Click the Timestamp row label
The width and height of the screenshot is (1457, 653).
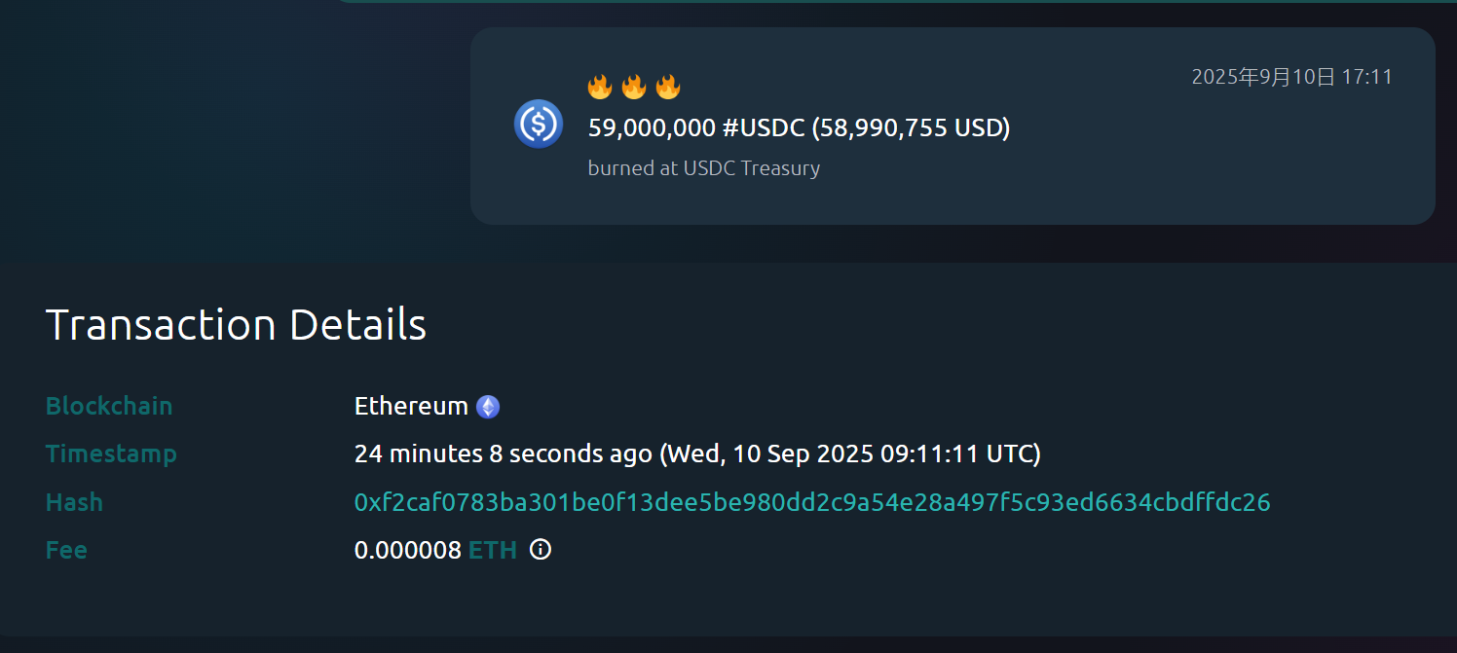point(111,453)
